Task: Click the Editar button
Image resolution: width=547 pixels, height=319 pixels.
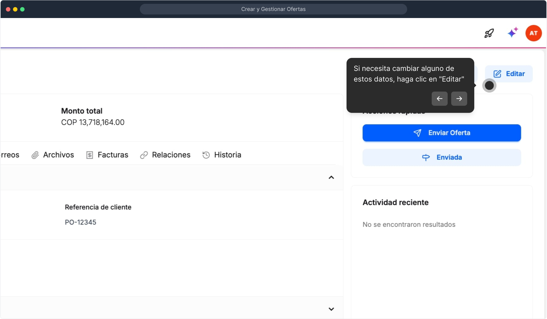Action: click(x=509, y=74)
